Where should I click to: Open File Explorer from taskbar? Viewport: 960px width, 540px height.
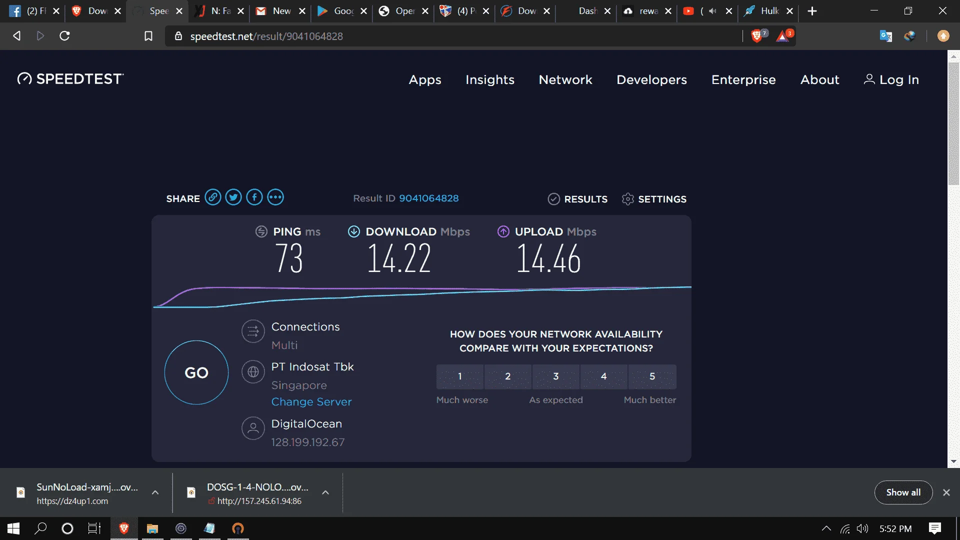[152, 528]
